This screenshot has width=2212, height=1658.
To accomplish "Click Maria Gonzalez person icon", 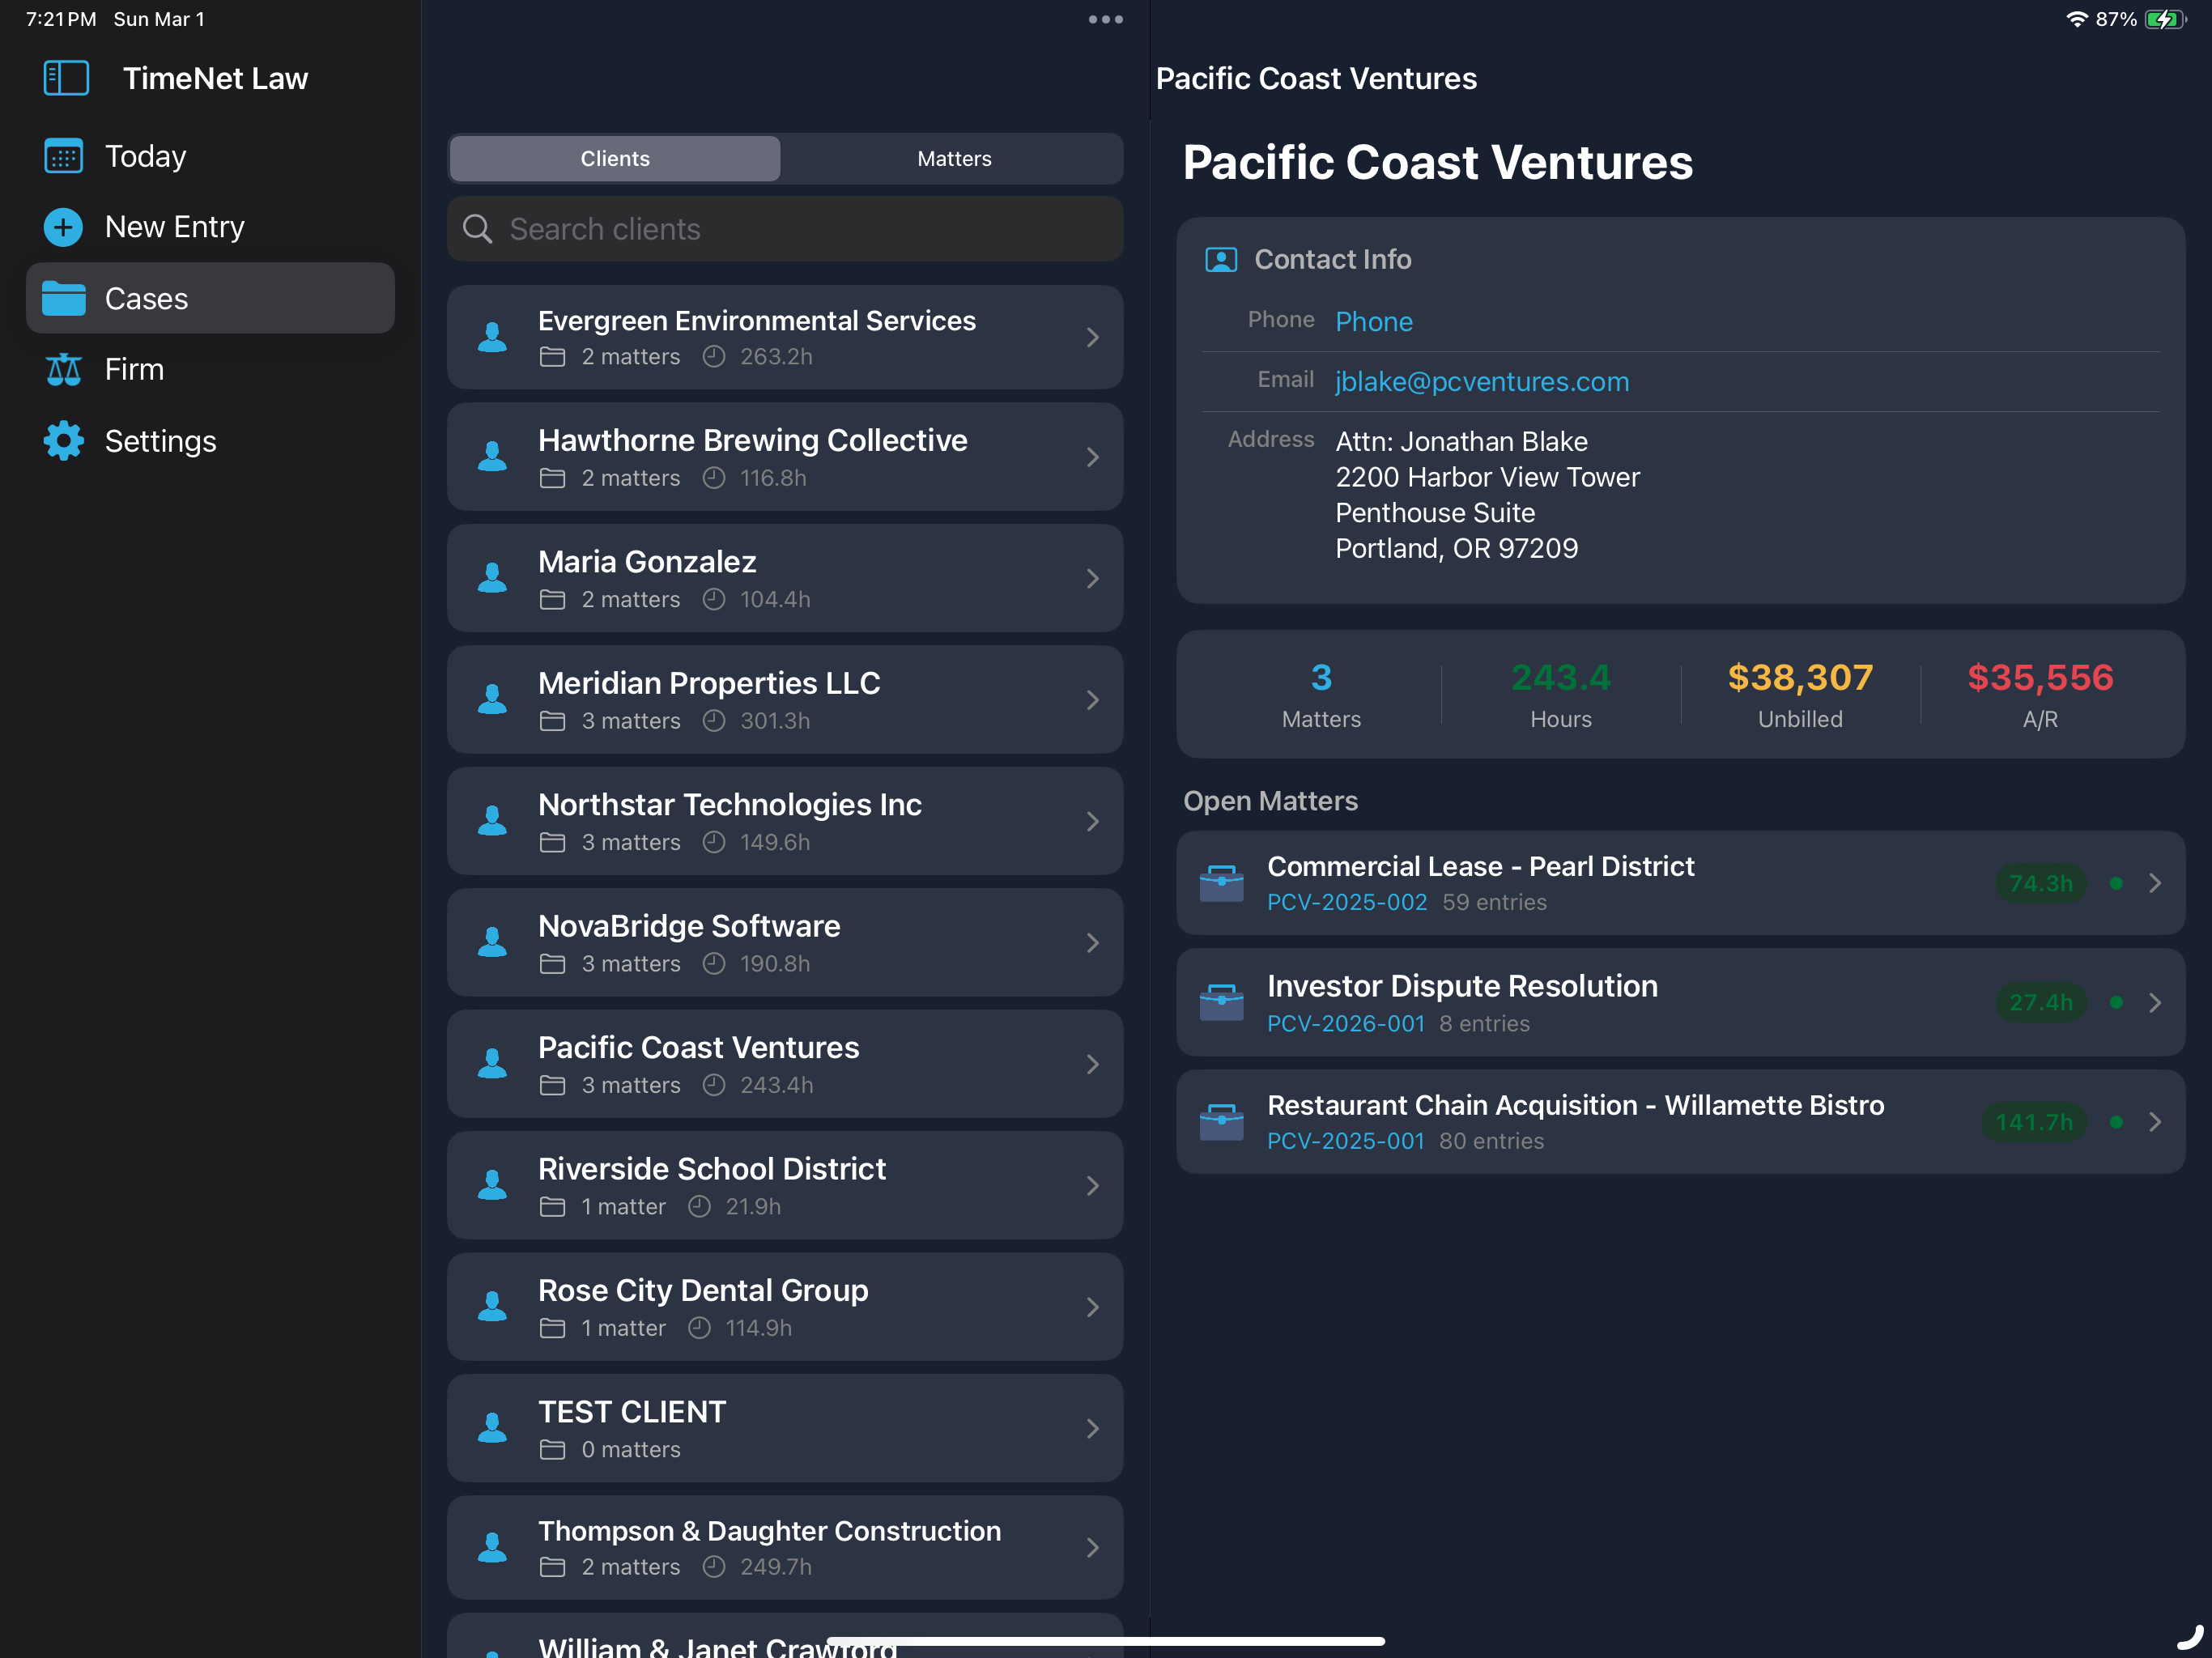I will coord(492,578).
